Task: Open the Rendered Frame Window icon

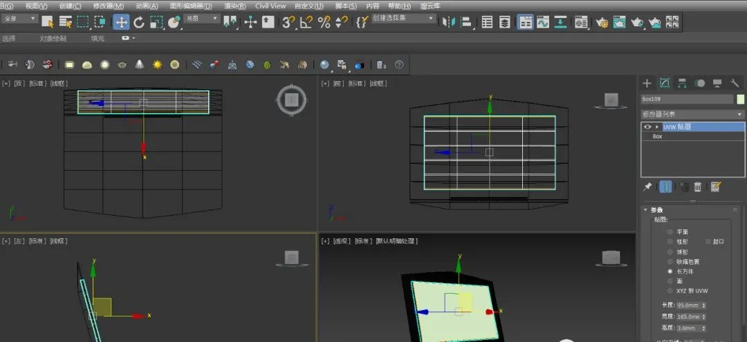Action: (x=619, y=22)
